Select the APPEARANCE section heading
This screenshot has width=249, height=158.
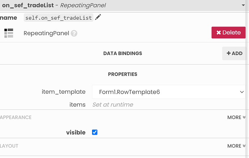[16, 117]
